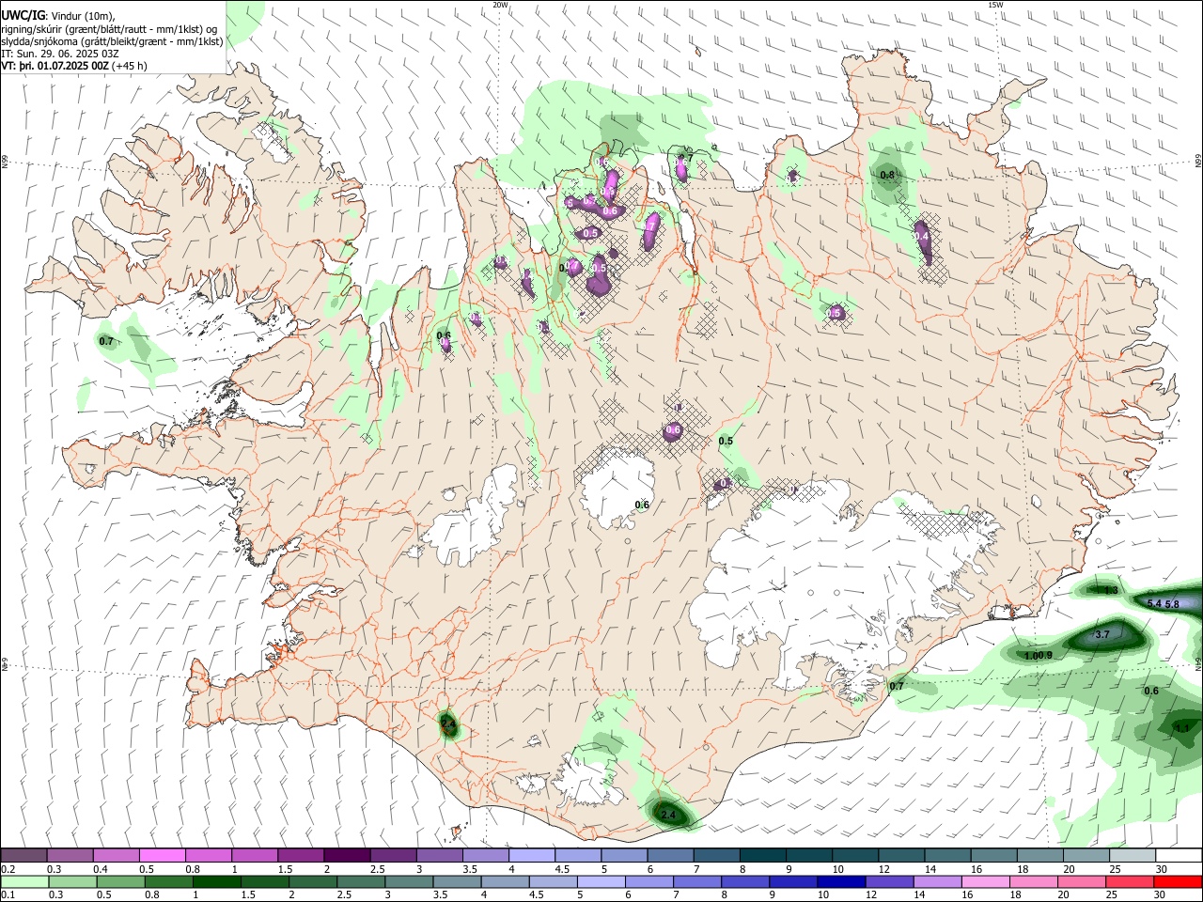Click the '(+45 h)' forecast offset text
Viewport: 1203px width, 902px height.
pos(130,66)
